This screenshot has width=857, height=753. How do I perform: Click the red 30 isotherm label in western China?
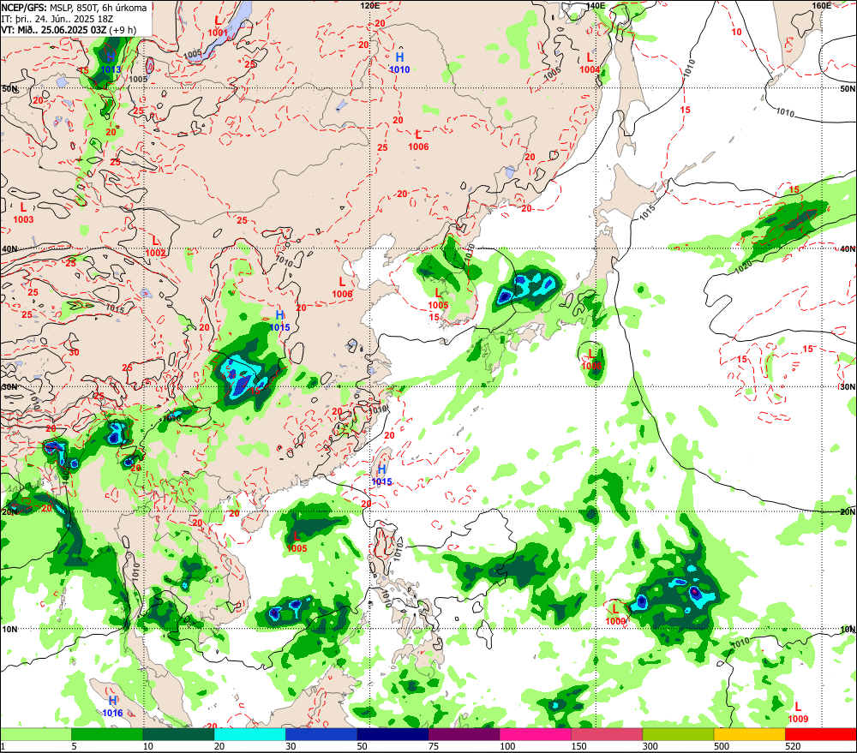[74, 352]
